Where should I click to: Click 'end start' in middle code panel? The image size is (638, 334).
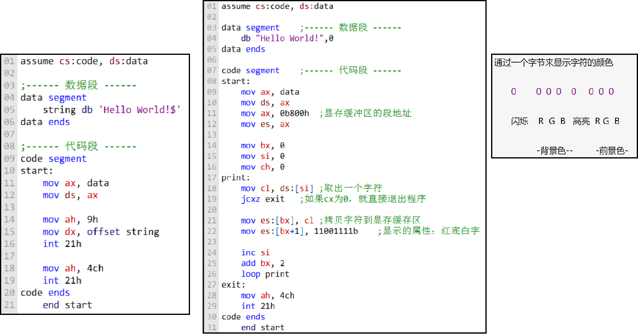tap(263, 327)
